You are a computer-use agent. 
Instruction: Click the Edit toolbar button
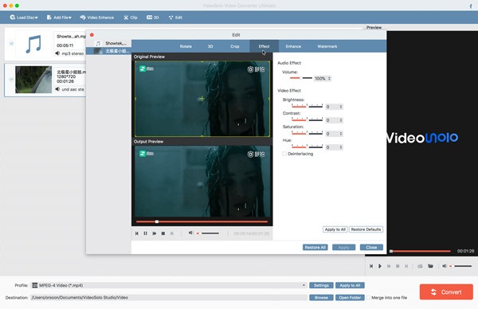click(175, 18)
